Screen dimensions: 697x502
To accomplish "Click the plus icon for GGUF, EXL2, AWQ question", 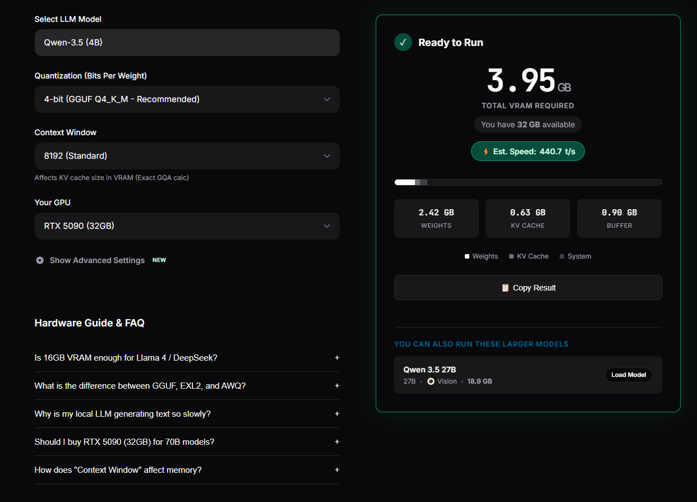I will click(x=337, y=385).
